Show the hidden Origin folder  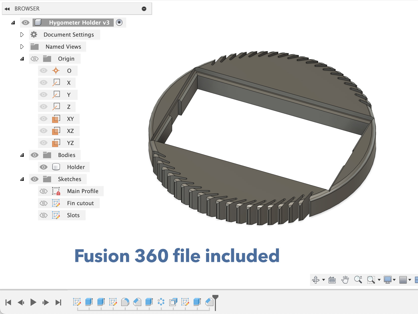click(34, 59)
